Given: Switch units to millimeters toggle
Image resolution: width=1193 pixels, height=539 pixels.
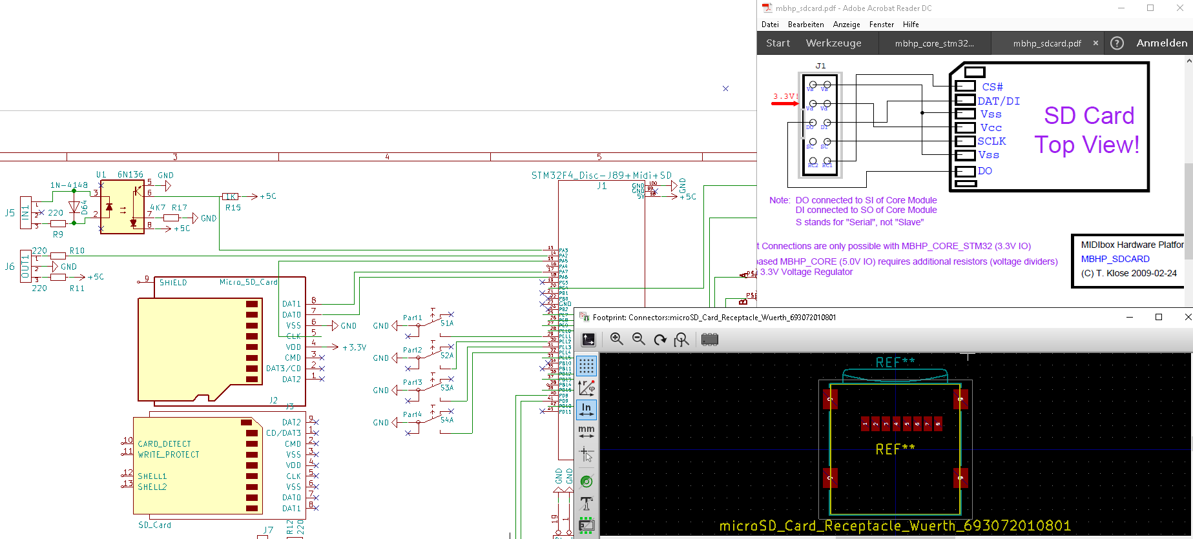Looking at the screenshot, I should point(586,431).
